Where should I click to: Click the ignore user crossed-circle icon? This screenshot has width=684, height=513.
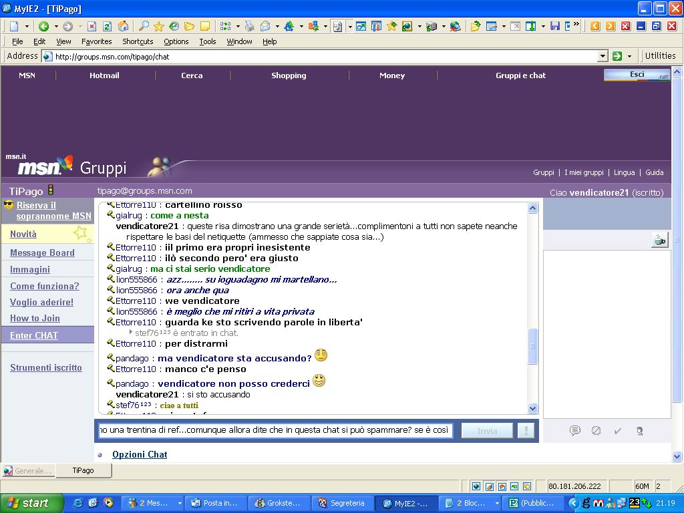tap(596, 431)
